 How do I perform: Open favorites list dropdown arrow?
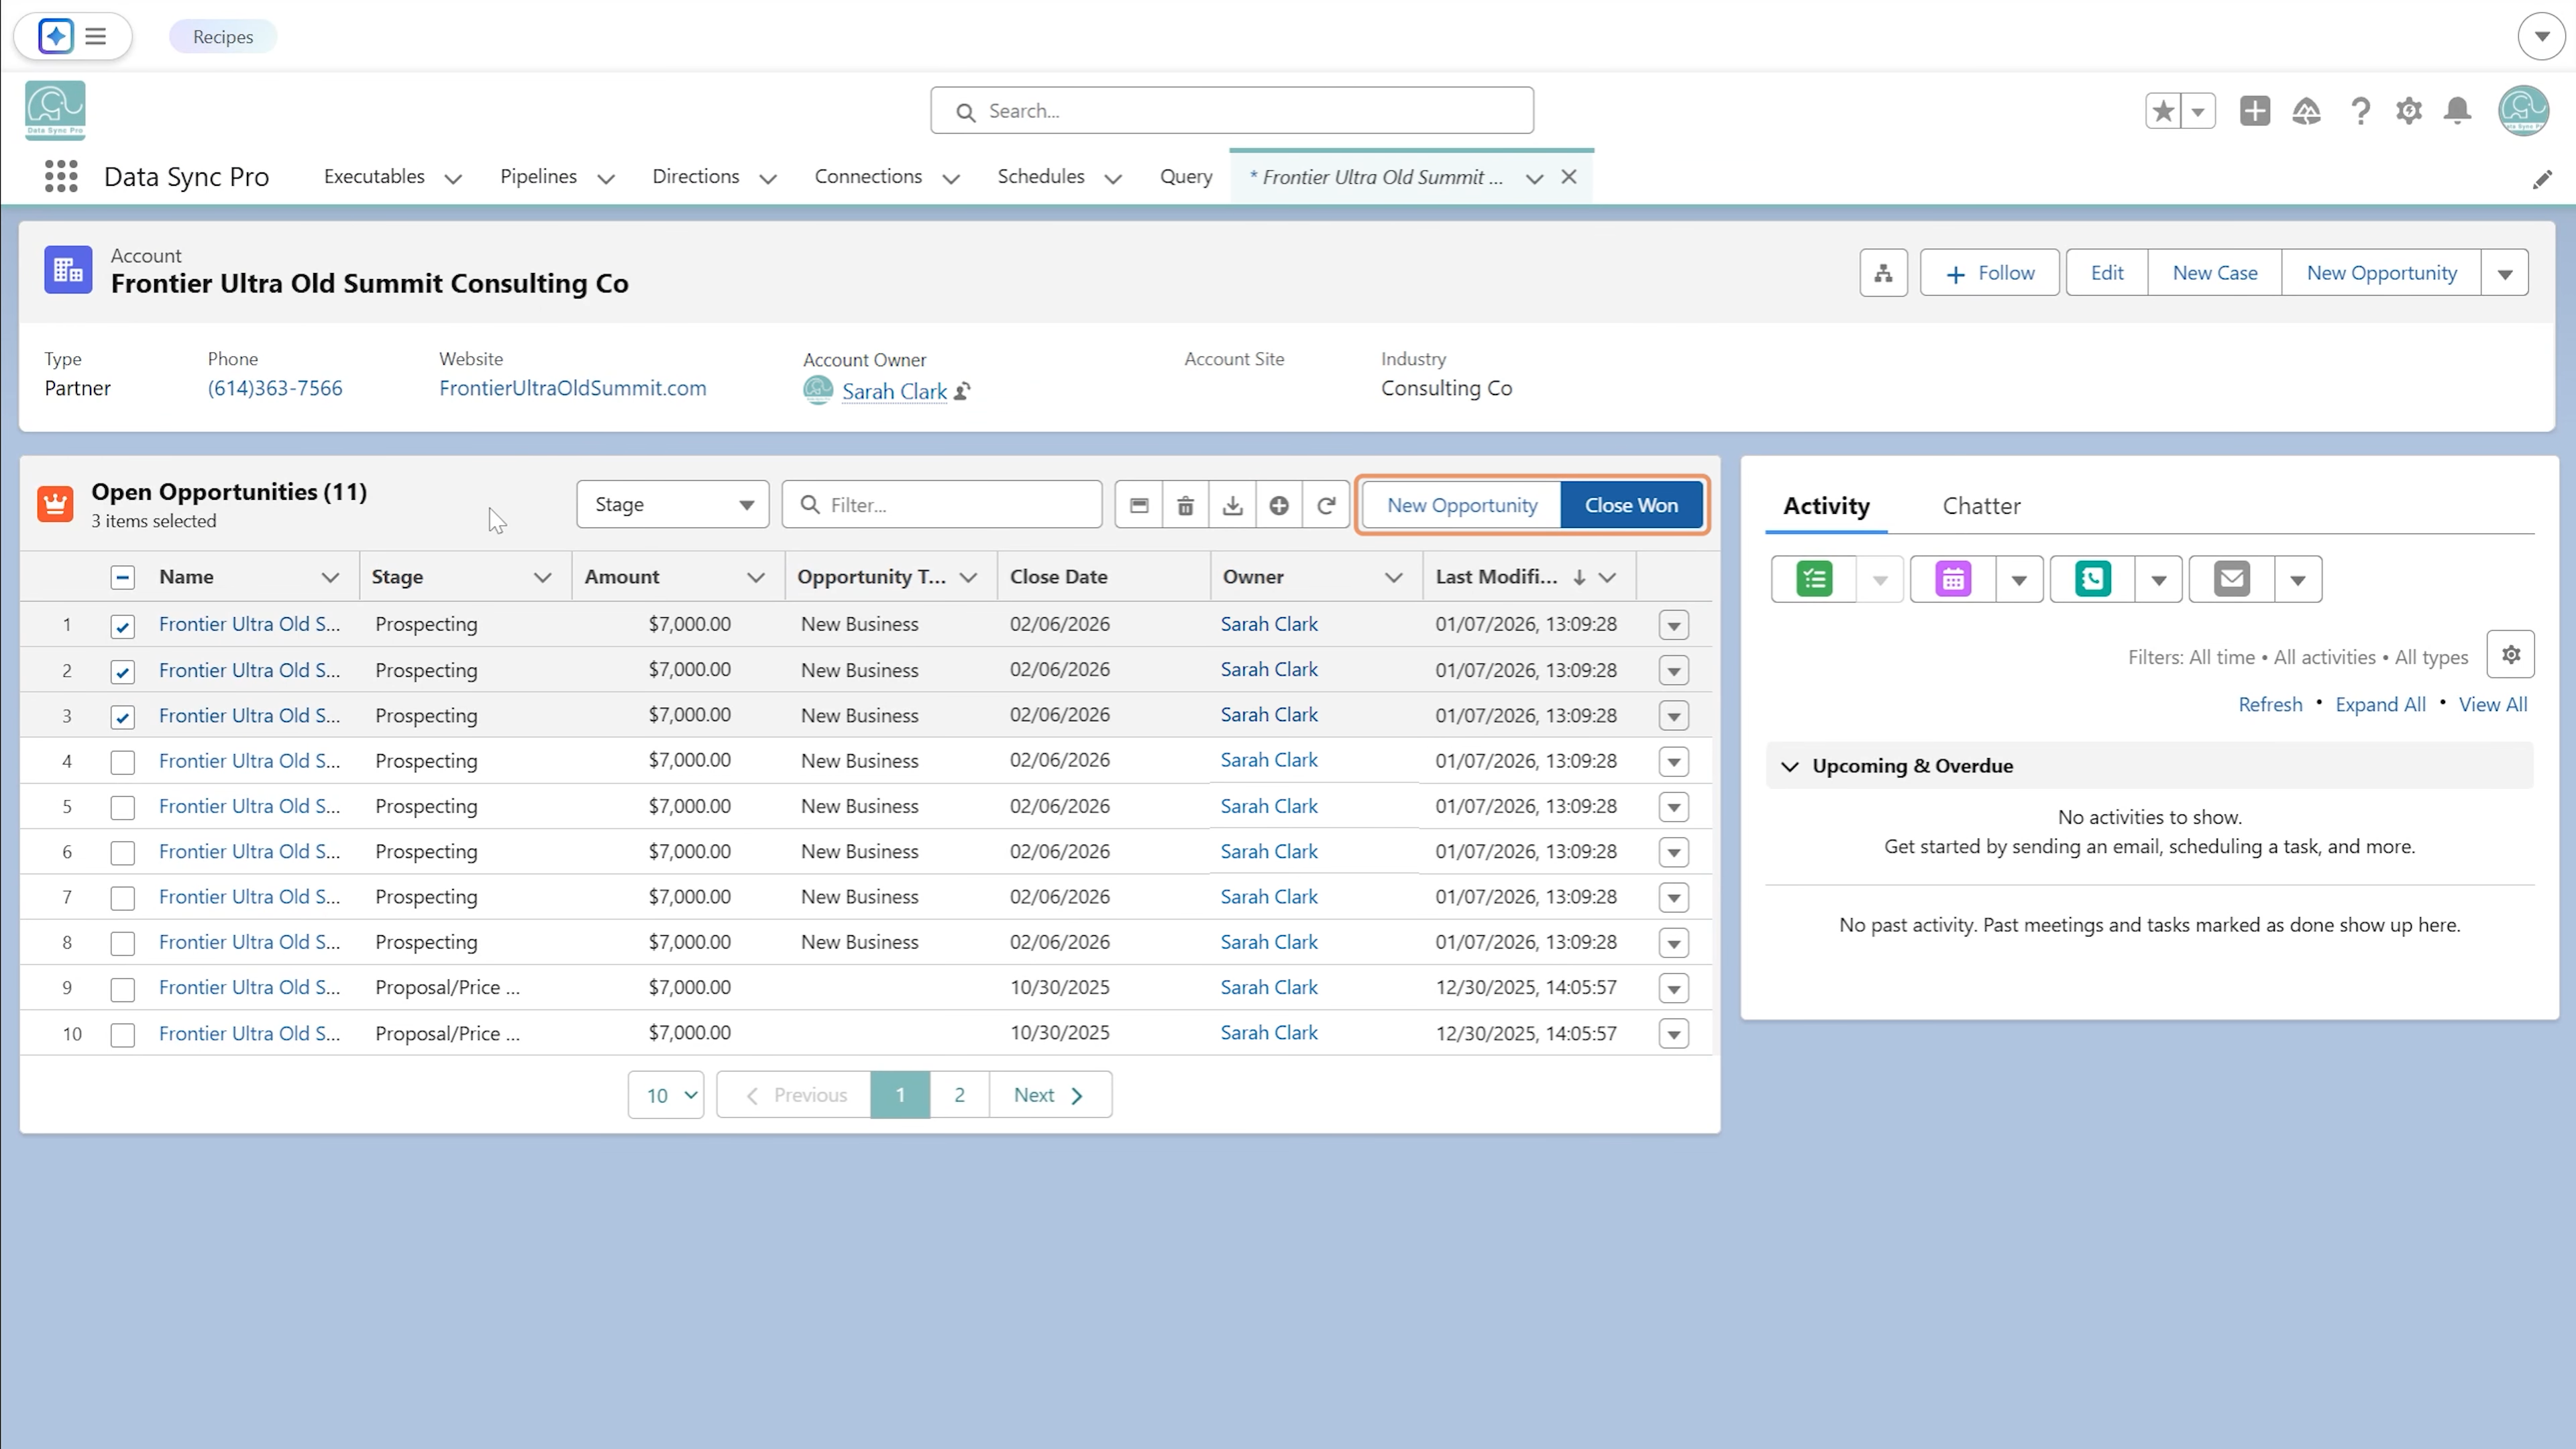2198,111
